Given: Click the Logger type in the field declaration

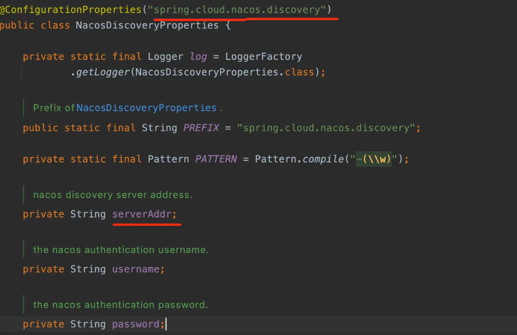Looking at the screenshot, I should coord(165,57).
